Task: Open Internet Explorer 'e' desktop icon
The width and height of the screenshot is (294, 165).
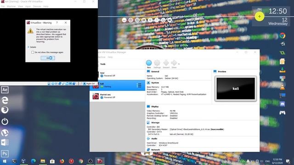Action: pyautogui.click(x=5, y=100)
